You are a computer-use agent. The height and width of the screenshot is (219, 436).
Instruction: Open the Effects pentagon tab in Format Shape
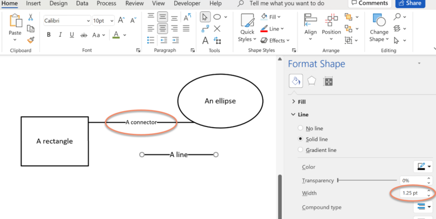click(x=312, y=81)
